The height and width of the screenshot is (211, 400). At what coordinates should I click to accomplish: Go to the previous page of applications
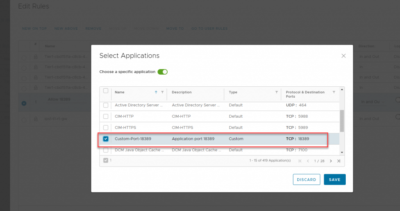[308, 161]
